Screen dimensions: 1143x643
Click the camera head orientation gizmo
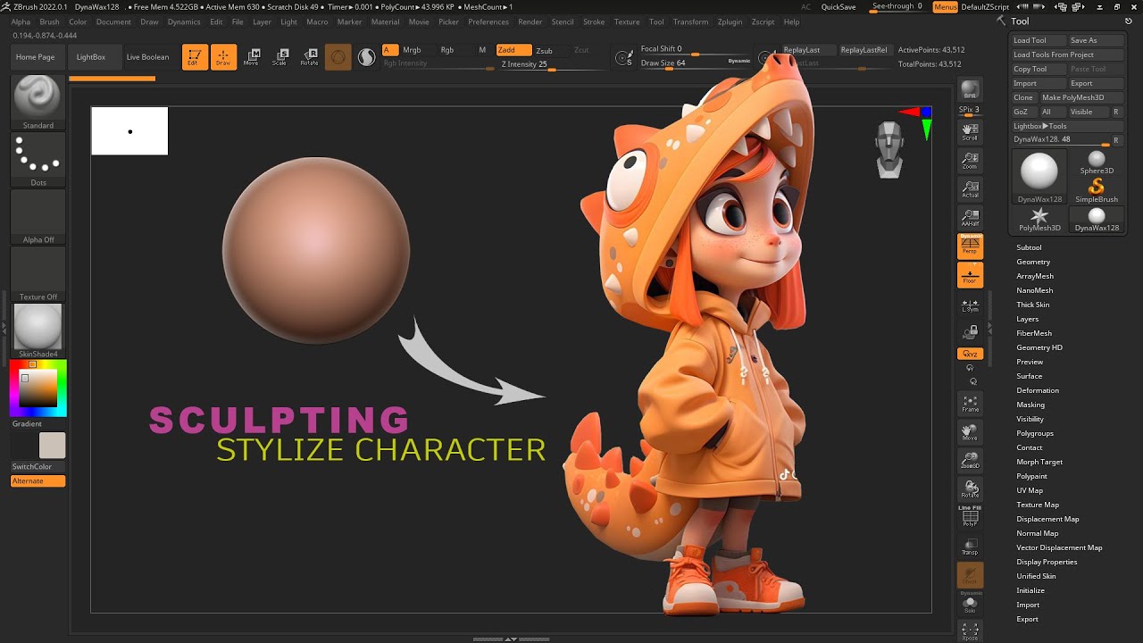coord(889,149)
